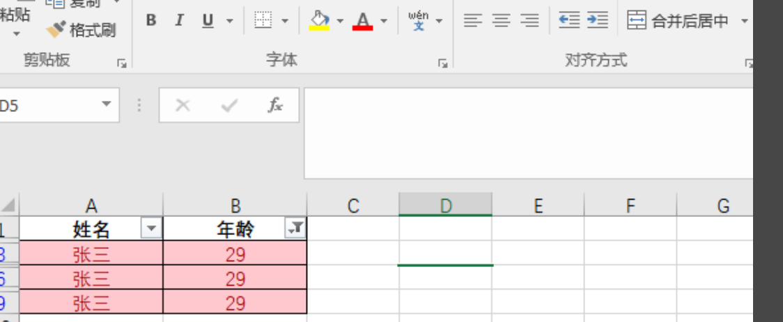Click Enter checkmark in formula bar
Viewport: 783px width, 322px height.
[x=229, y=105]
